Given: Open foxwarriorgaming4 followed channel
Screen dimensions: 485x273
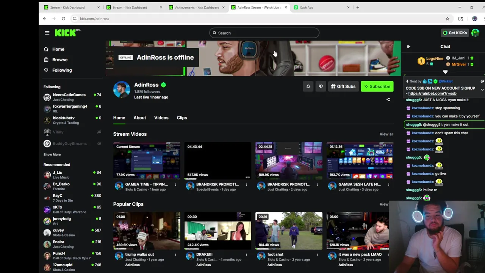Looking at the screenshot, I should point(72,108).
